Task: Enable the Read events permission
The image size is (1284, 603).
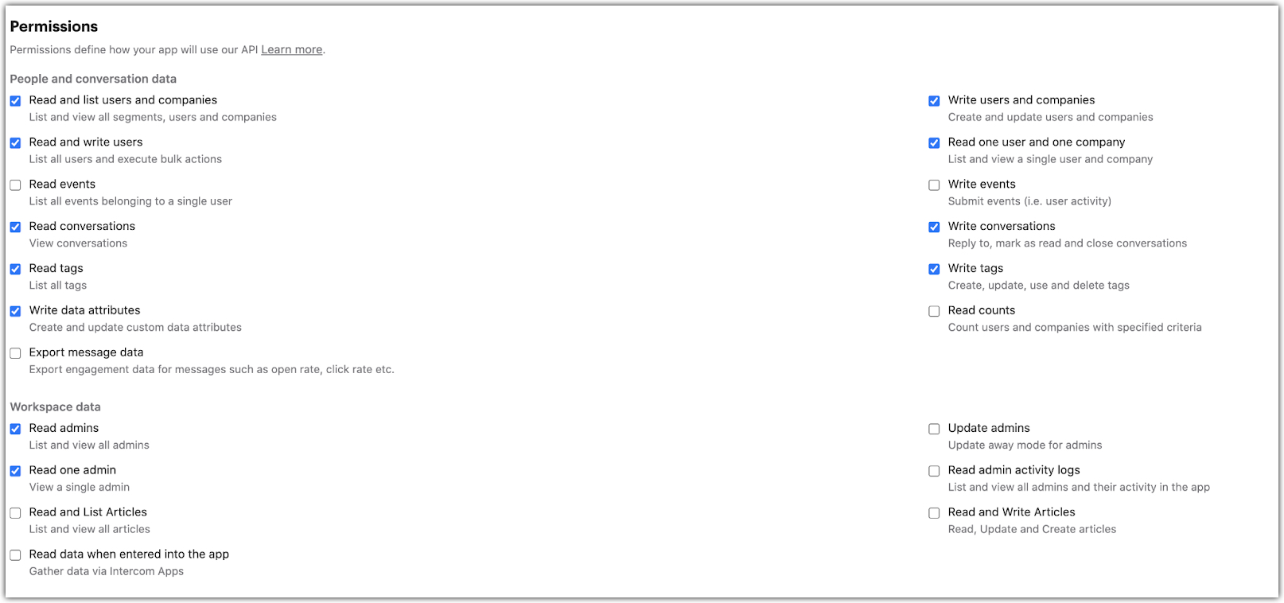Action: (x=15, y=185)
